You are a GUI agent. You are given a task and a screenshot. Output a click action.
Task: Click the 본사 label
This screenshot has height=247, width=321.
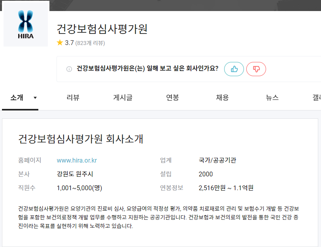[24, 174]
